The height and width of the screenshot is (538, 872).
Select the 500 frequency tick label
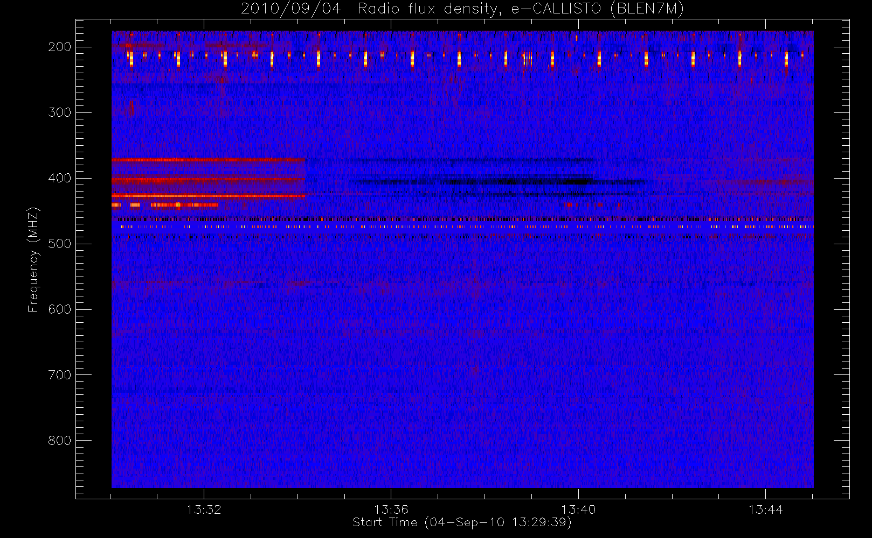60,244
